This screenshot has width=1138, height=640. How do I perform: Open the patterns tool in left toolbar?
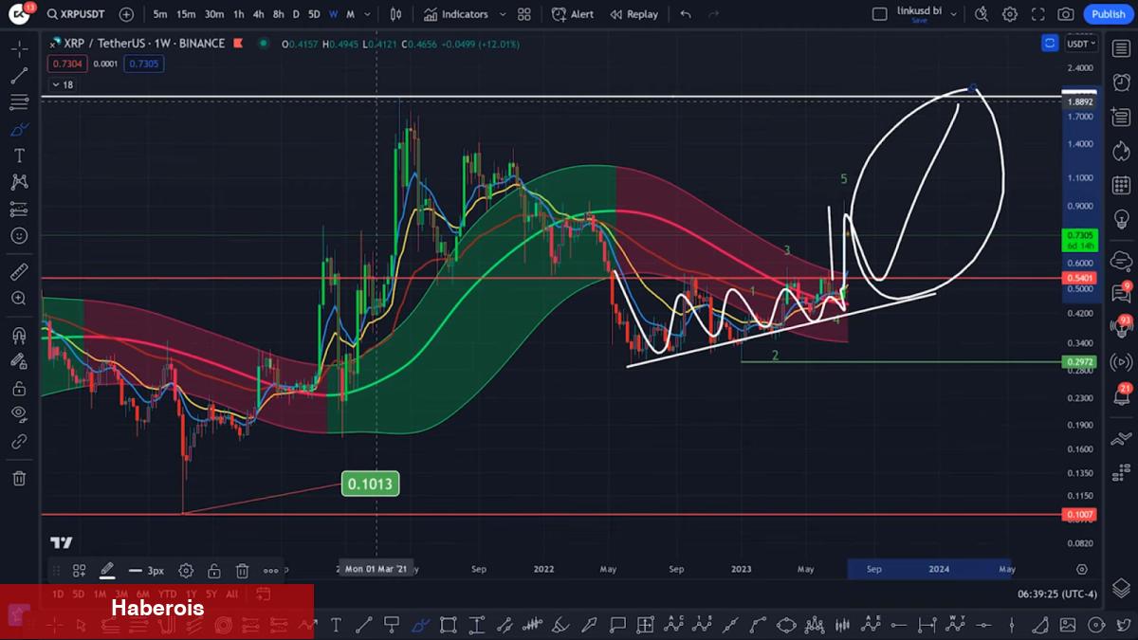click(19, 182)
